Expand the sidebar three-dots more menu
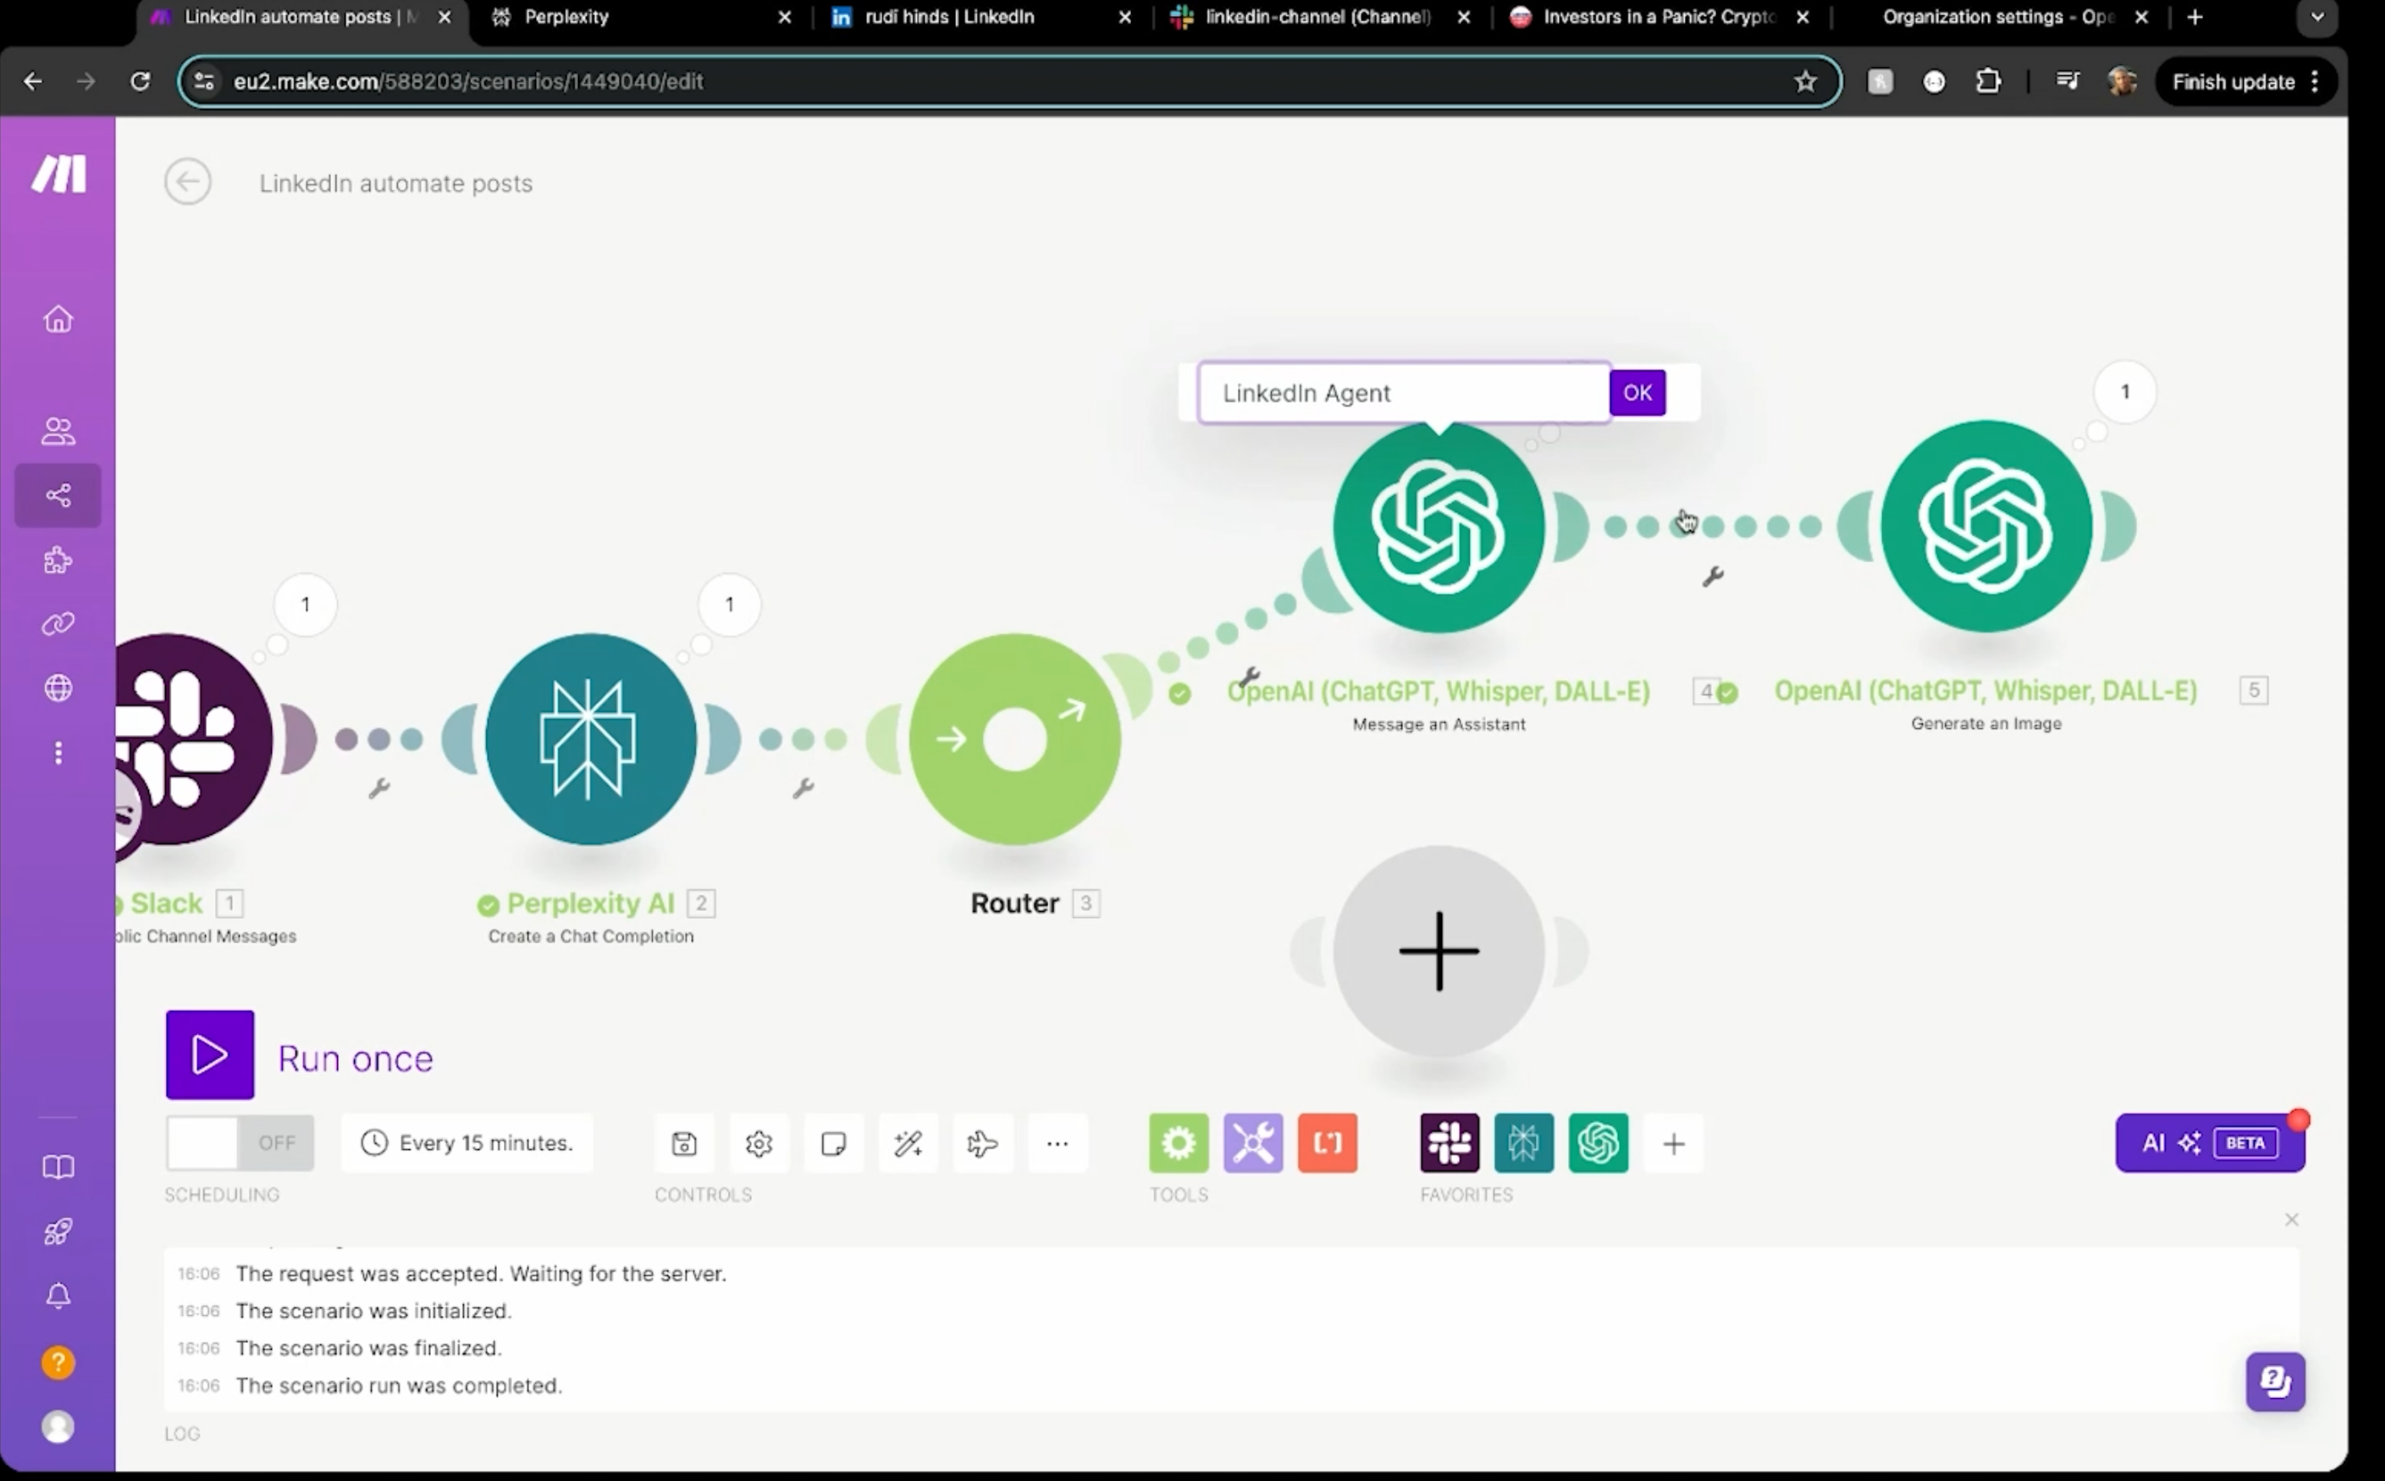Screen dimensions: 2385x1481 (x=59, y=752)
